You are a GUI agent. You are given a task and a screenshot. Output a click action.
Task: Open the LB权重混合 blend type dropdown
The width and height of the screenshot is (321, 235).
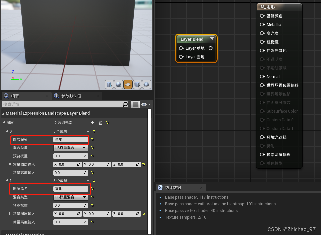tap(70, 148)
